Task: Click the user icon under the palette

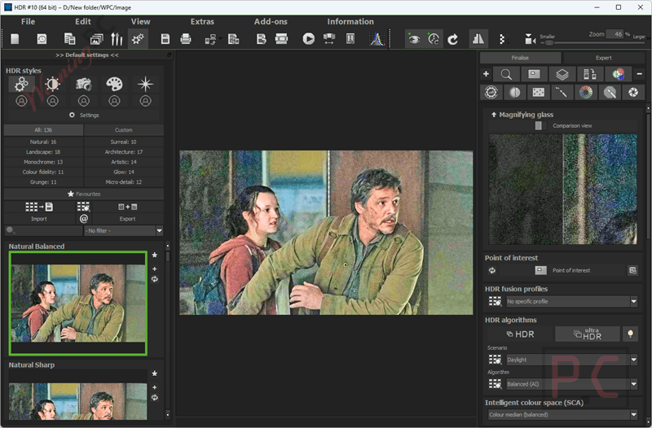Action: pos(114,101)
